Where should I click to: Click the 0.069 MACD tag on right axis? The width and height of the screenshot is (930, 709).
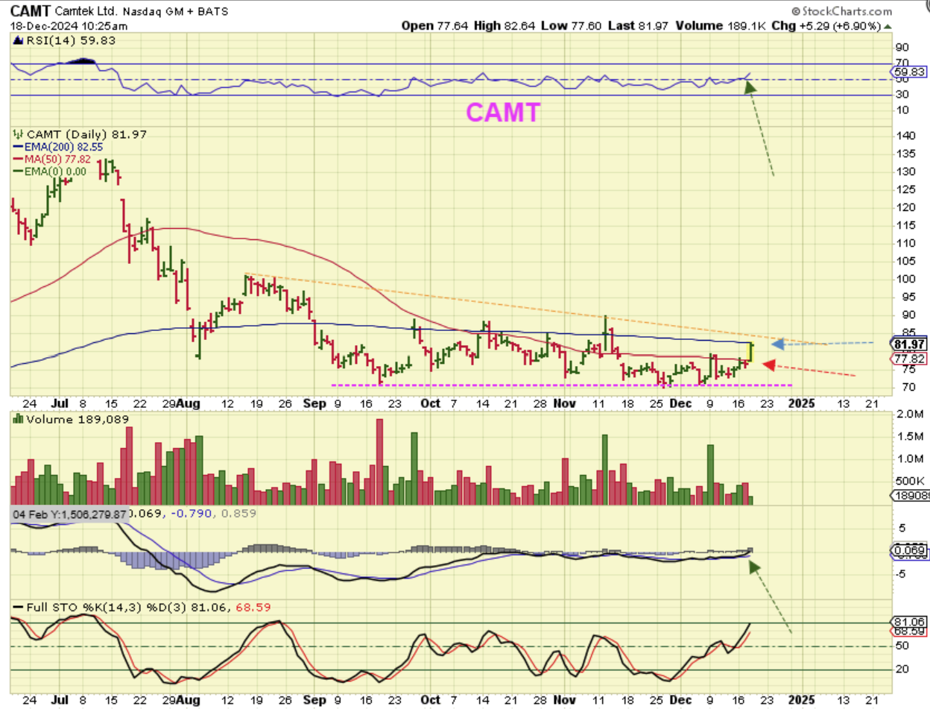pos(910,552)
